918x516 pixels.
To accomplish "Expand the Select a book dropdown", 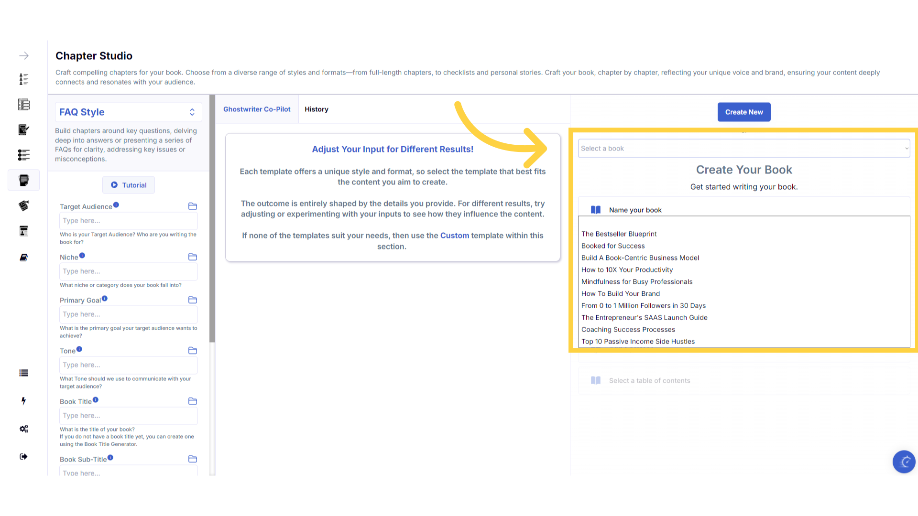I will 743,149.
